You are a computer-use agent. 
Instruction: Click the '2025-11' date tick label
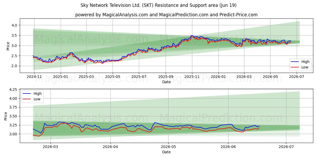click(192, 77)
